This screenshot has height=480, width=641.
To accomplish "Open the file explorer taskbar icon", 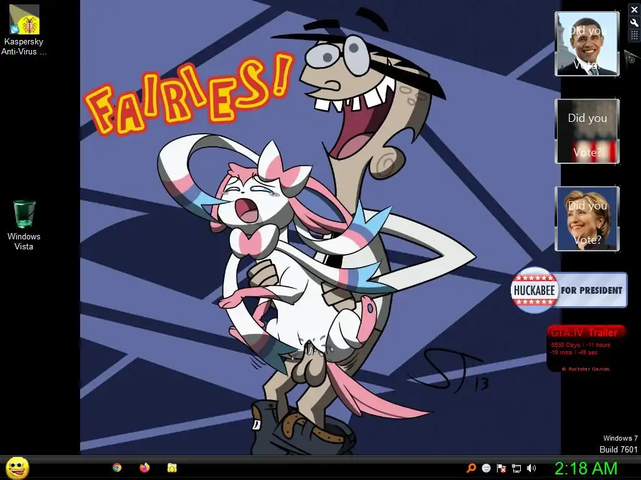I will (172, 467).
